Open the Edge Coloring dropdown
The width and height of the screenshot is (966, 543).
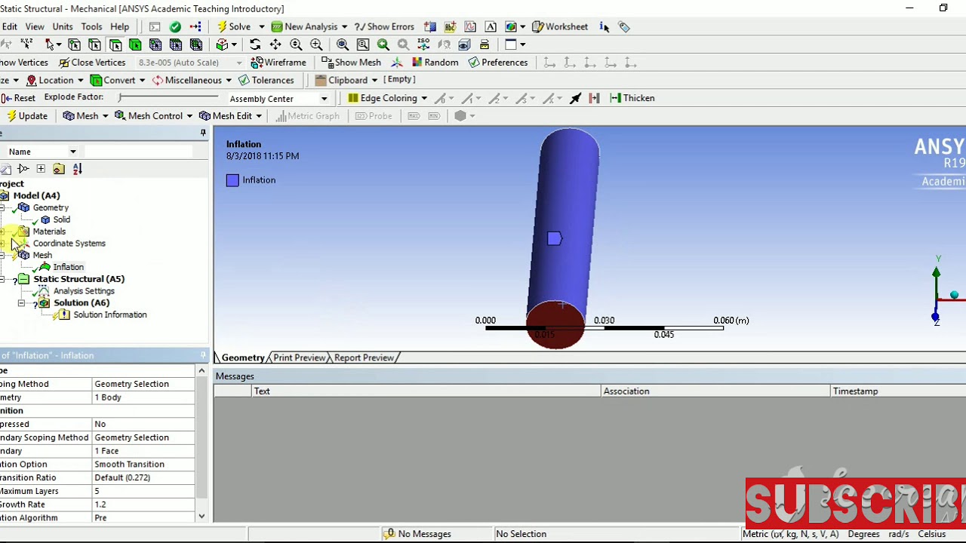pos(424,98)
